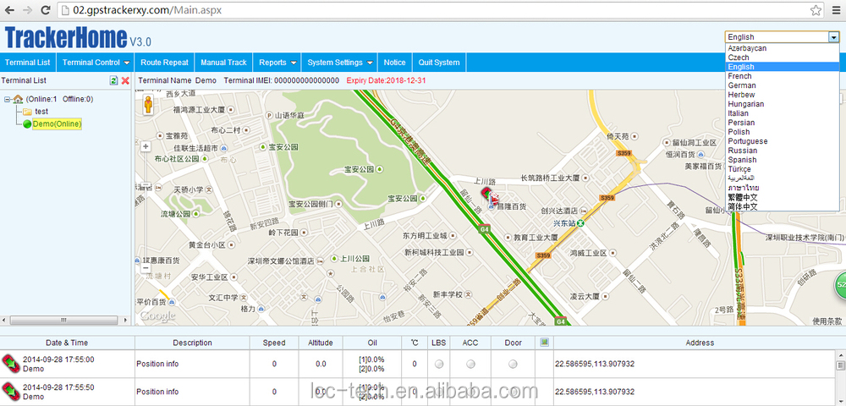Choose Thai ภาษาไทย language option

[782, 188]
